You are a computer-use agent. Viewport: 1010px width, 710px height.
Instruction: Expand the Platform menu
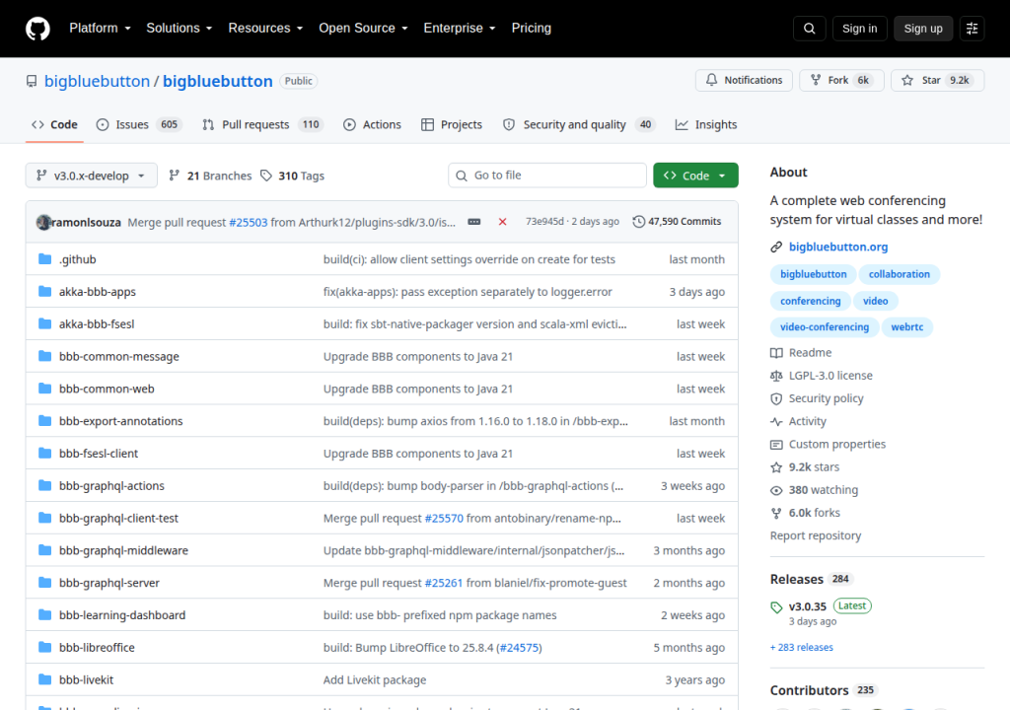[x=100, y=29]
